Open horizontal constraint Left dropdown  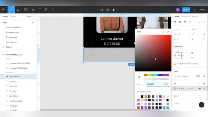(x=192, y=53)
